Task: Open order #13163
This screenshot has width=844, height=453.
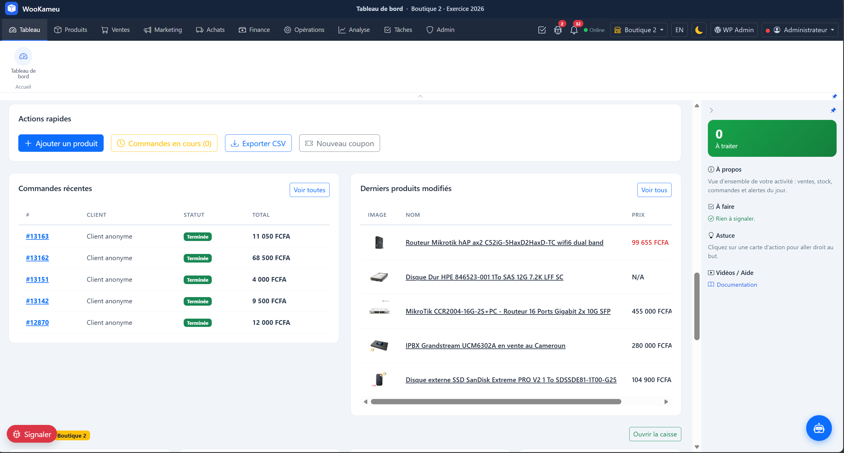Action: click(37, 236)
